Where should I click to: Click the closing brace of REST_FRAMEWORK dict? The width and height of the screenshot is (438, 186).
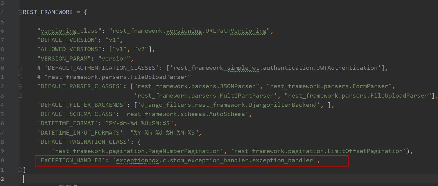pos(25,170)
